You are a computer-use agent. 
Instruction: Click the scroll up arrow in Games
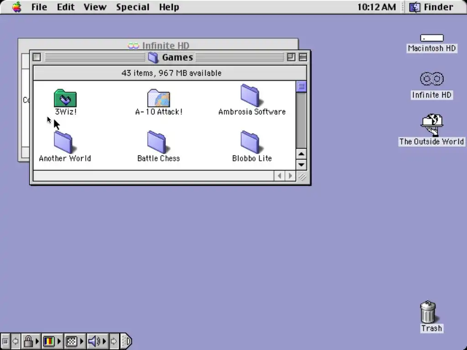click(x=301, y=154)
